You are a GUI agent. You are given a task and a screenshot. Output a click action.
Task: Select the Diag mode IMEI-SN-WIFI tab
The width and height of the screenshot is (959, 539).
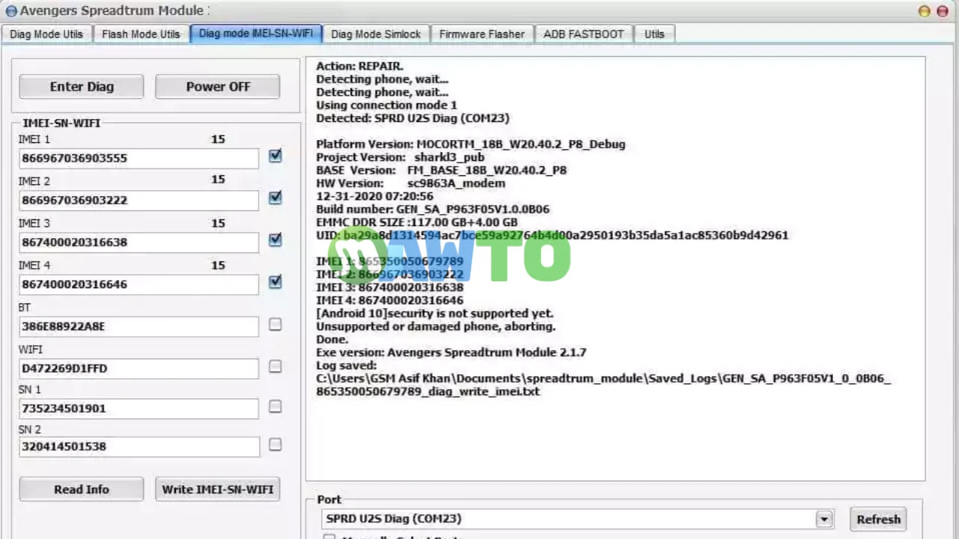pos(256,34)
